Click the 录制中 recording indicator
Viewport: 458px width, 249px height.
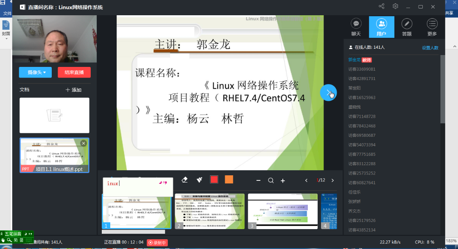coord(157,243)
